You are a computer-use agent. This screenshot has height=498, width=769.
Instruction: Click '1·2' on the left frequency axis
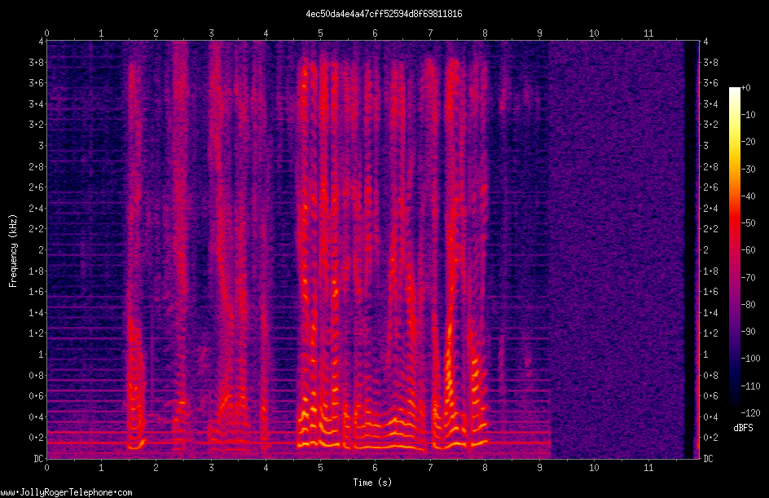pyautogui.click(x=37, y=333)
